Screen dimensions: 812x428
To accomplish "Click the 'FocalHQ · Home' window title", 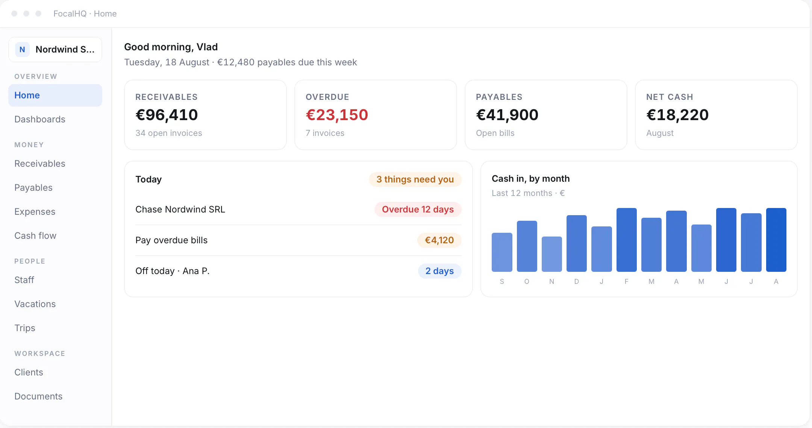I will 85,14.
